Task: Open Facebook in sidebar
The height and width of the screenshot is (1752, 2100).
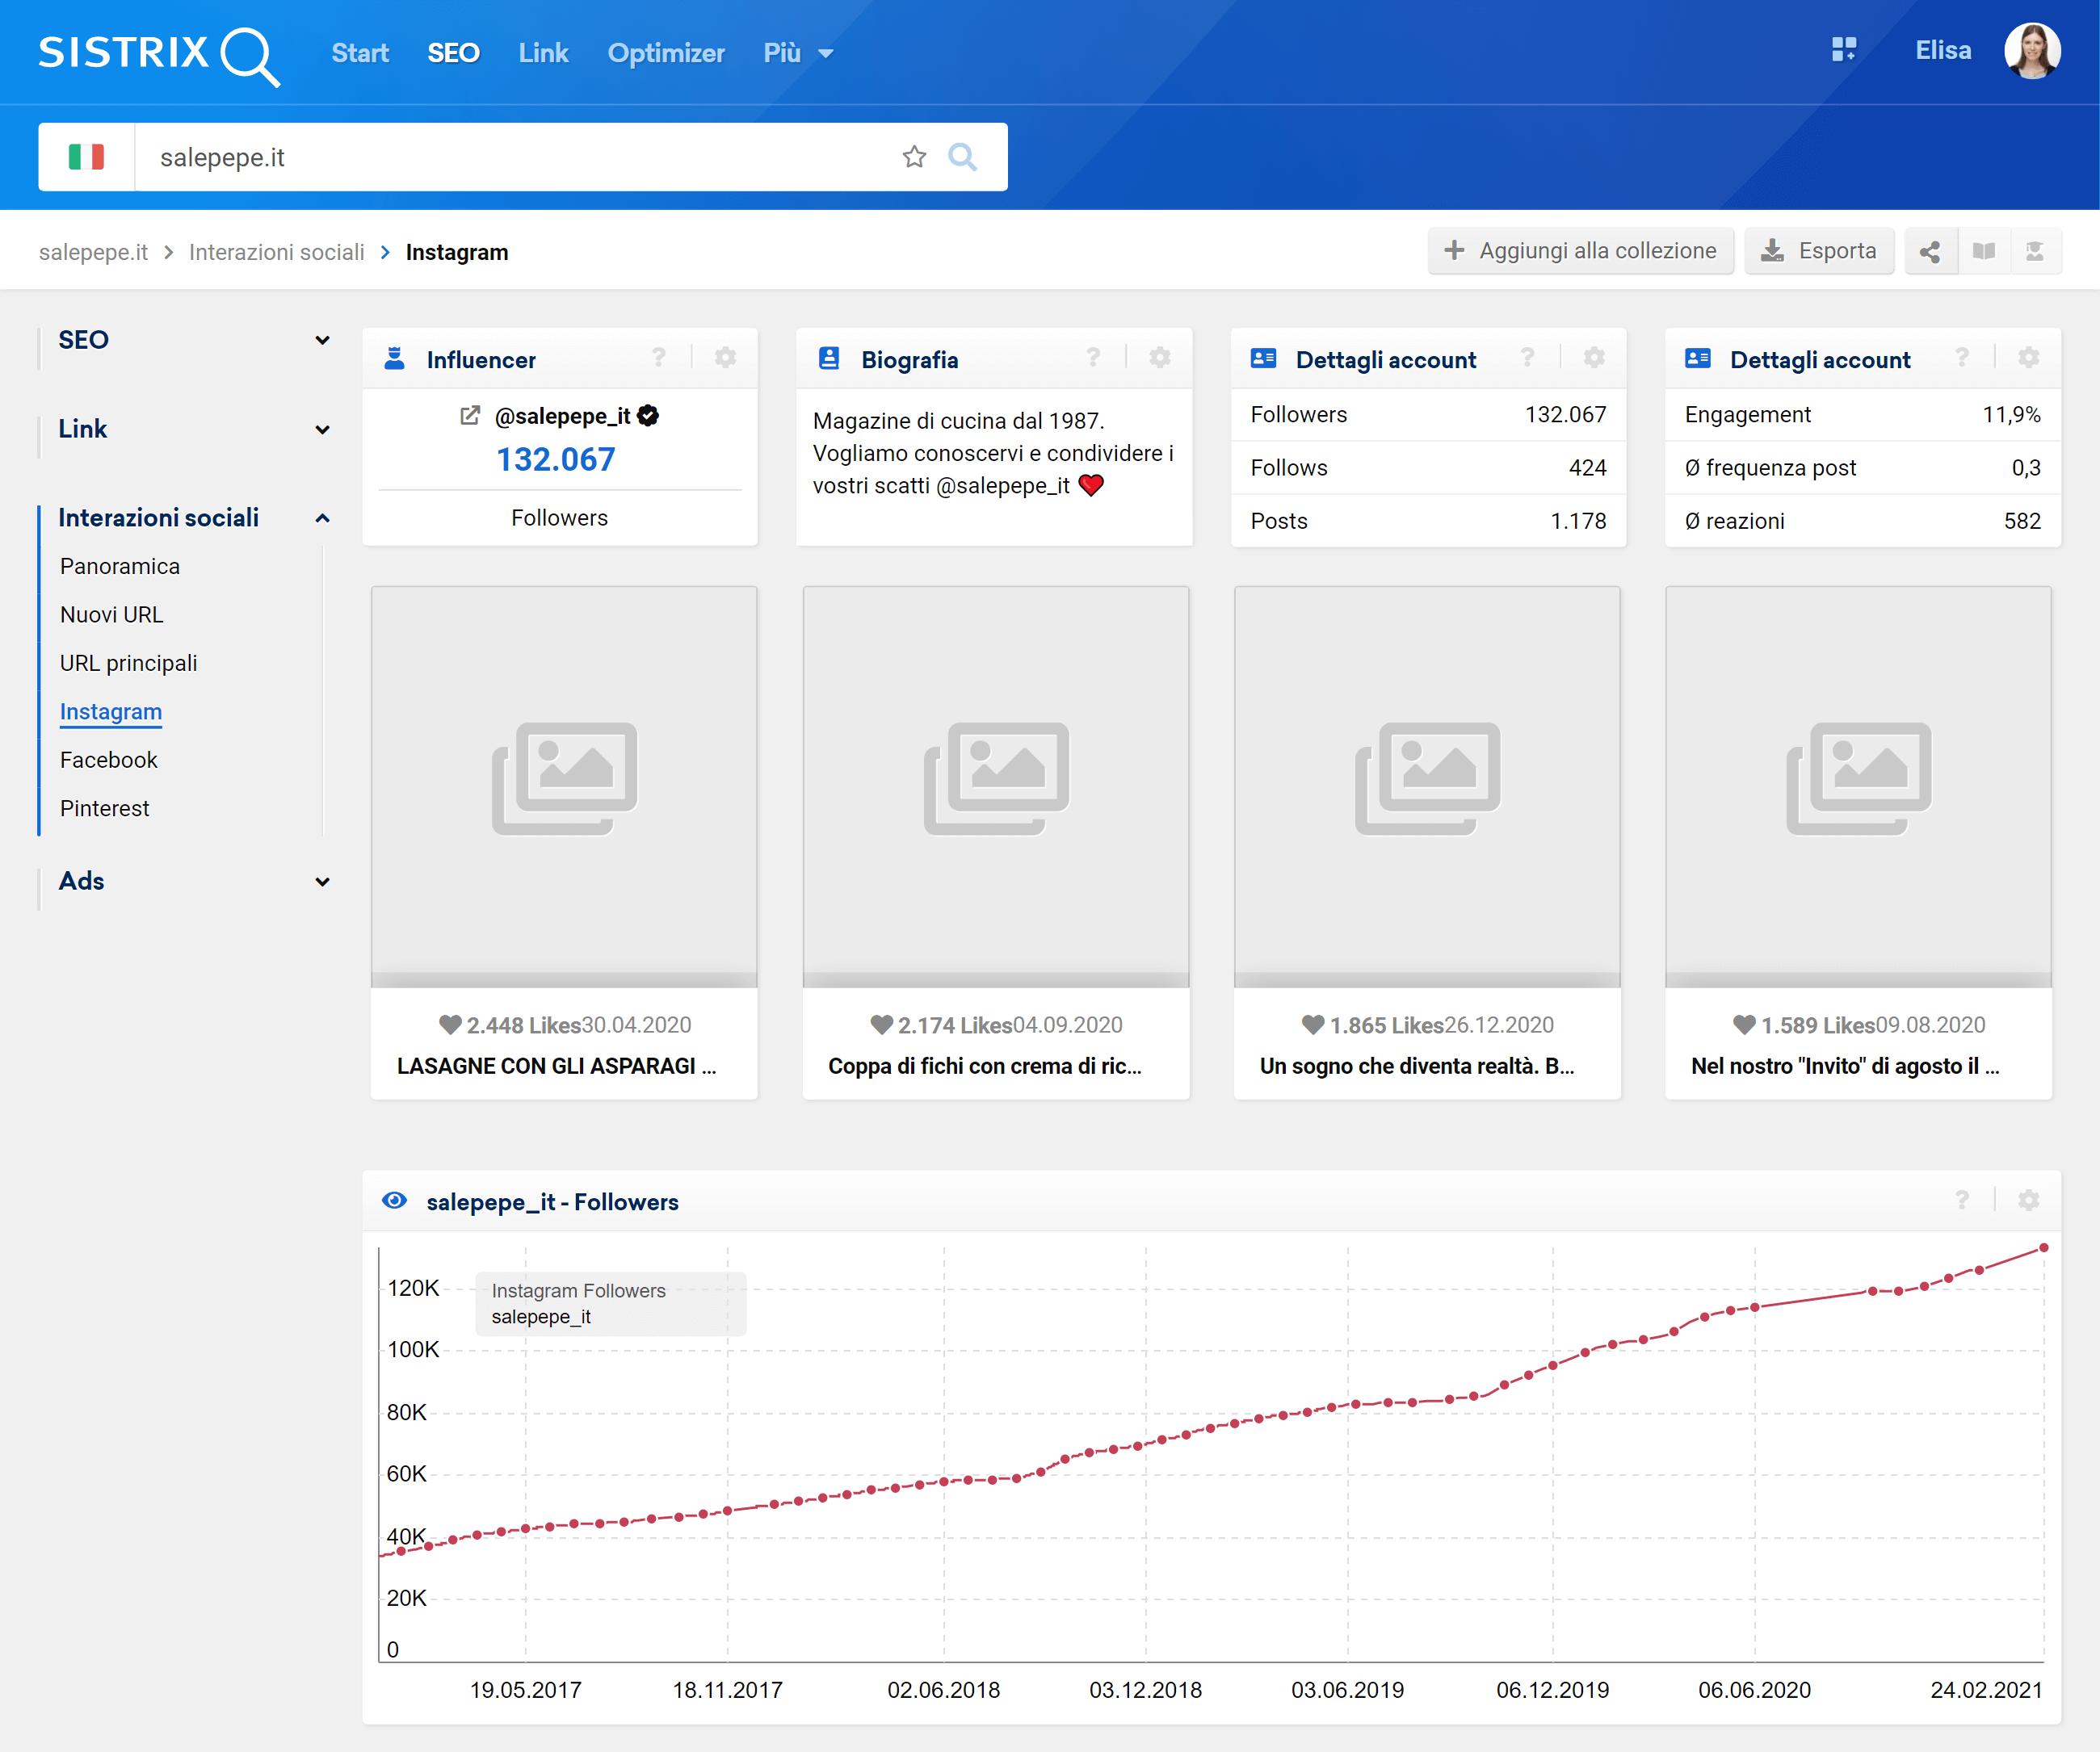Action: [x=109, y=760]
